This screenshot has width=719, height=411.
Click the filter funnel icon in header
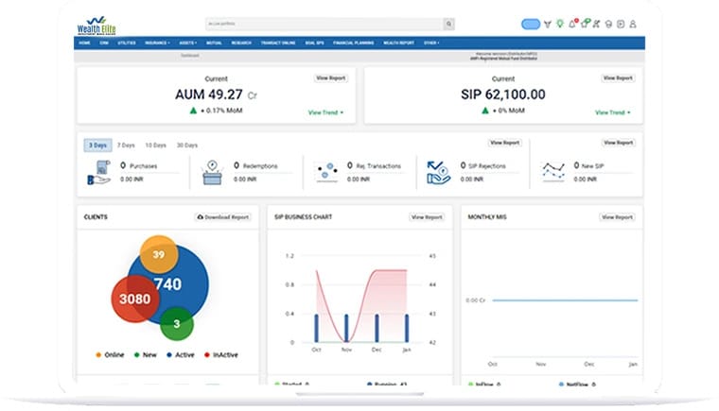click(547, 25)
